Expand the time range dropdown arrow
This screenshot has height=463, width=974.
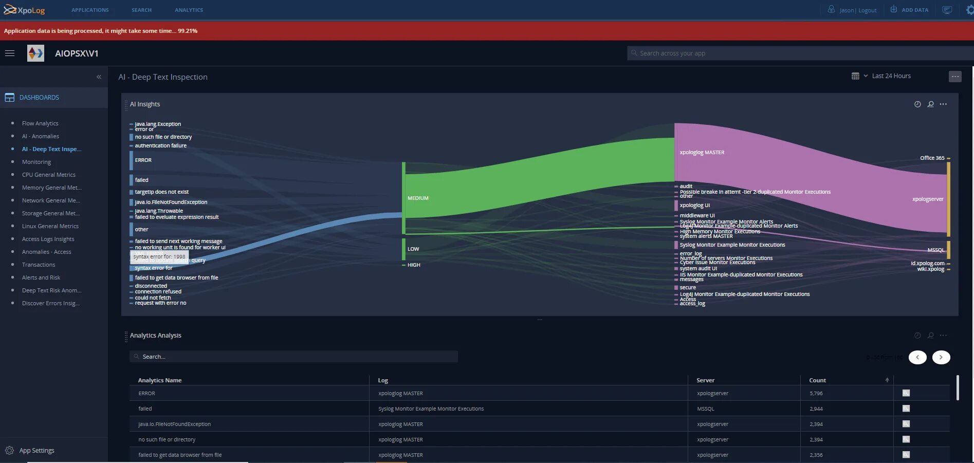coord(866,76)
